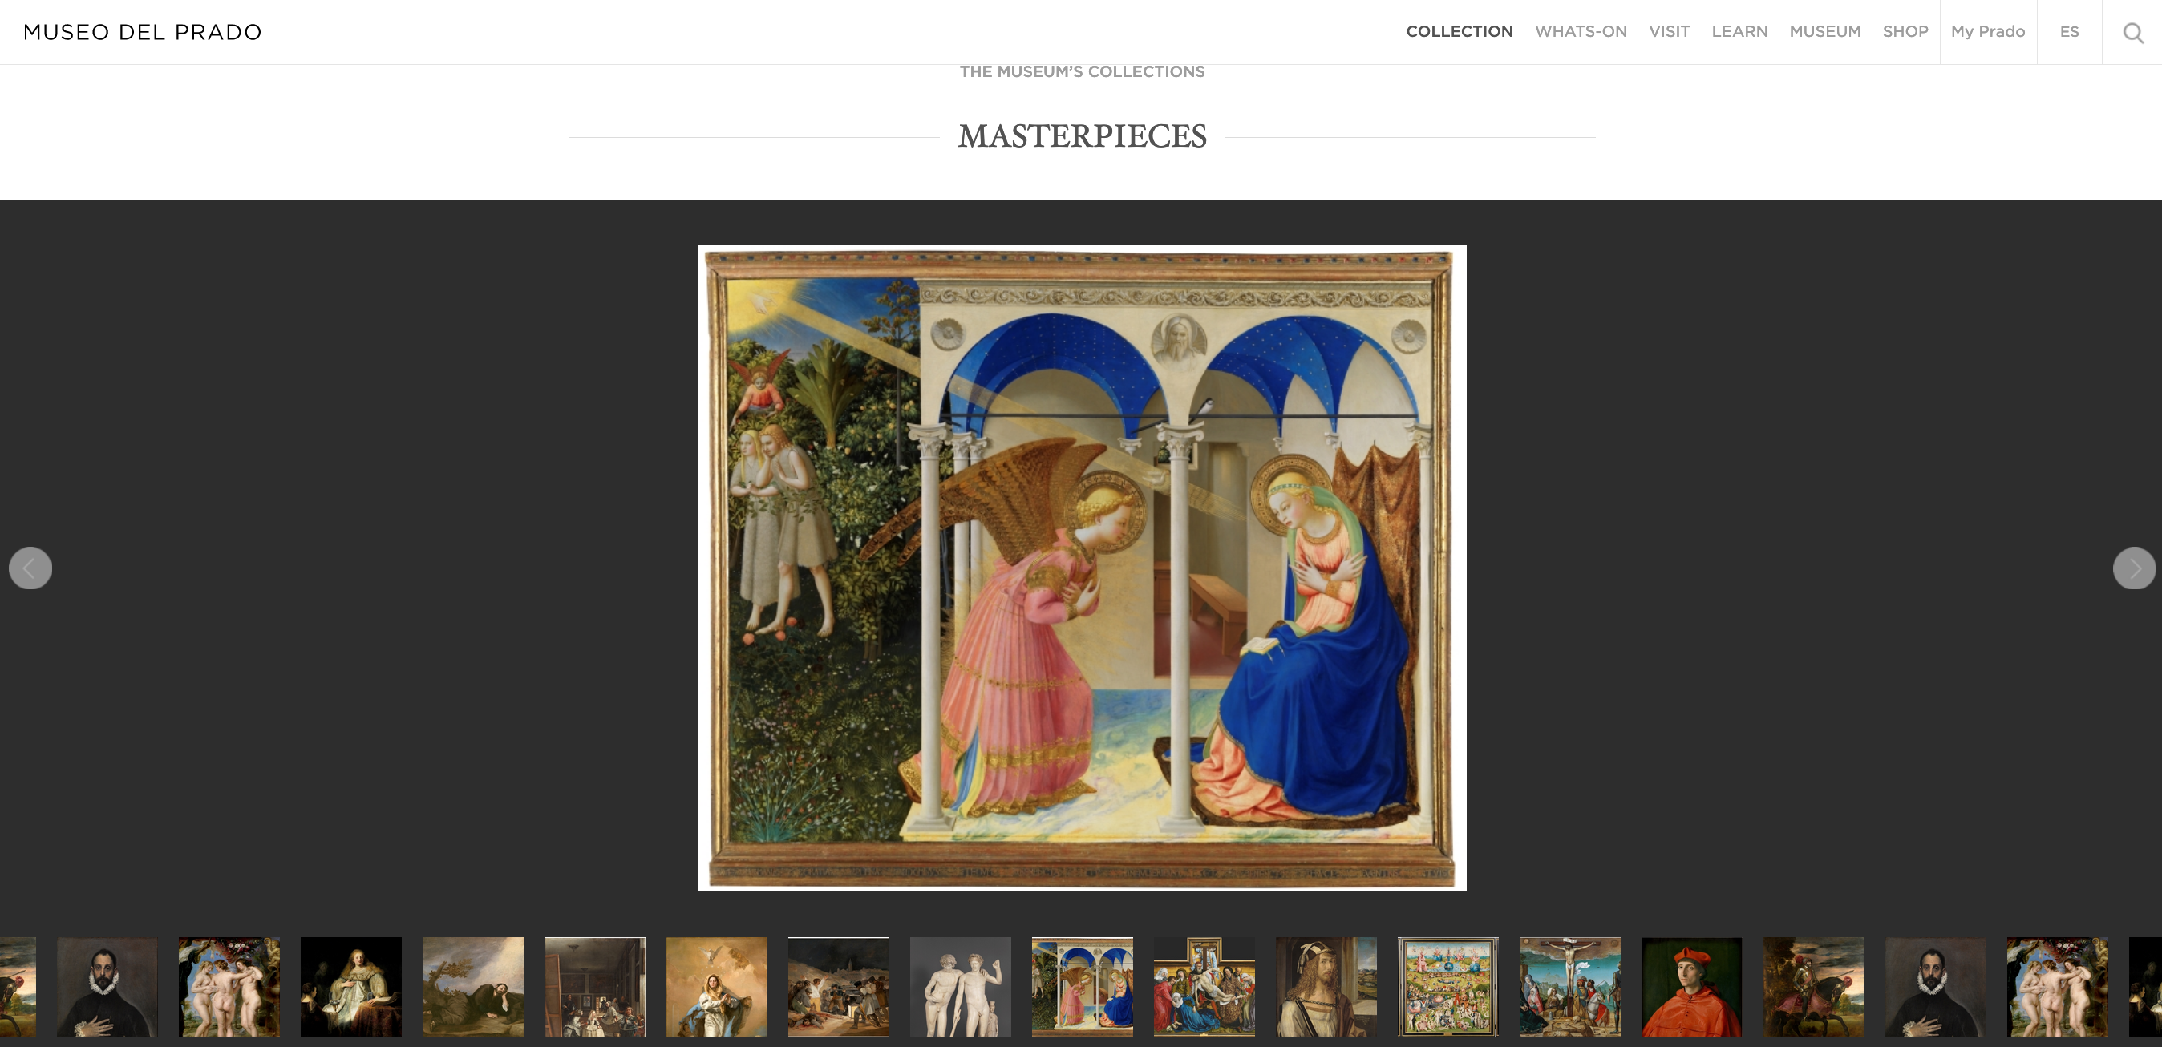The height and width of the screenshot is (1047, 2162).
Task: Open the MUSEUM menu
Action: tap(1824, 32)
